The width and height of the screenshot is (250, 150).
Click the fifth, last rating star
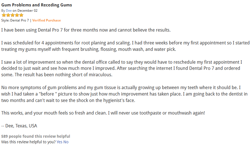[21, 15]
